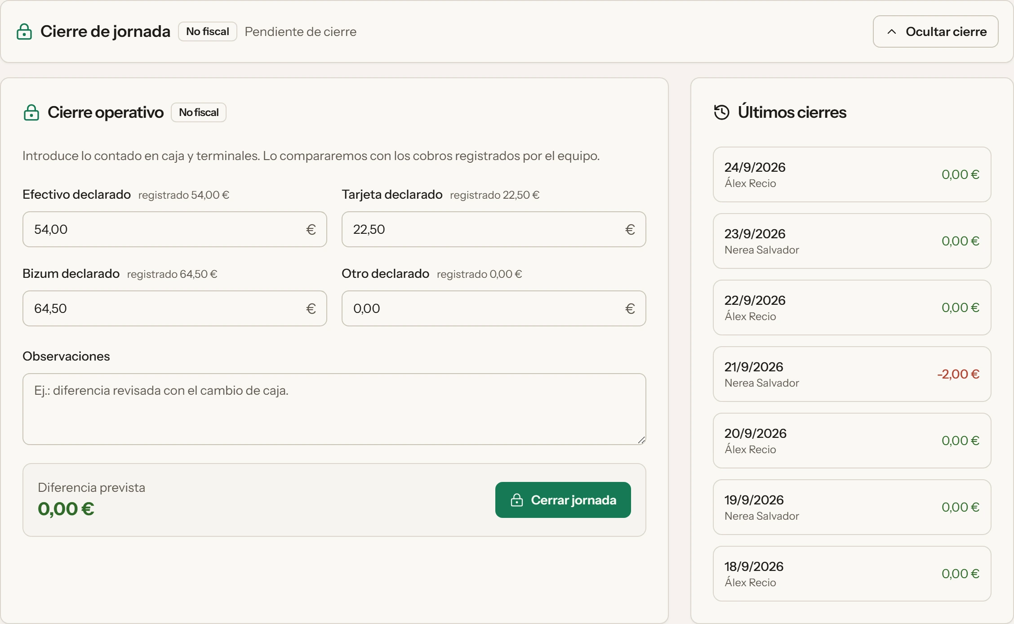
Task: Click the Bizum declarado label
Action: click(x=71, y=274)
